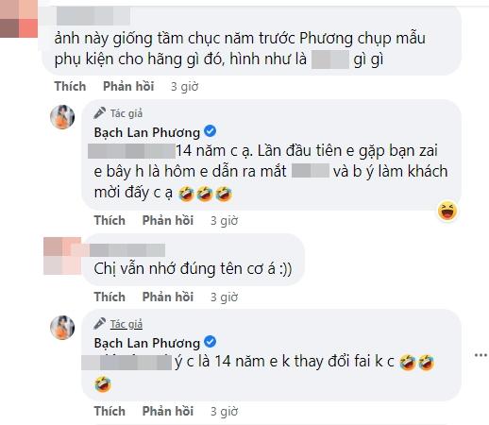The width and height of the screenshot is (489, 425).
Task: Click the verified badge on last Bạch Lan Phương reply
Action: pos(210,342)
